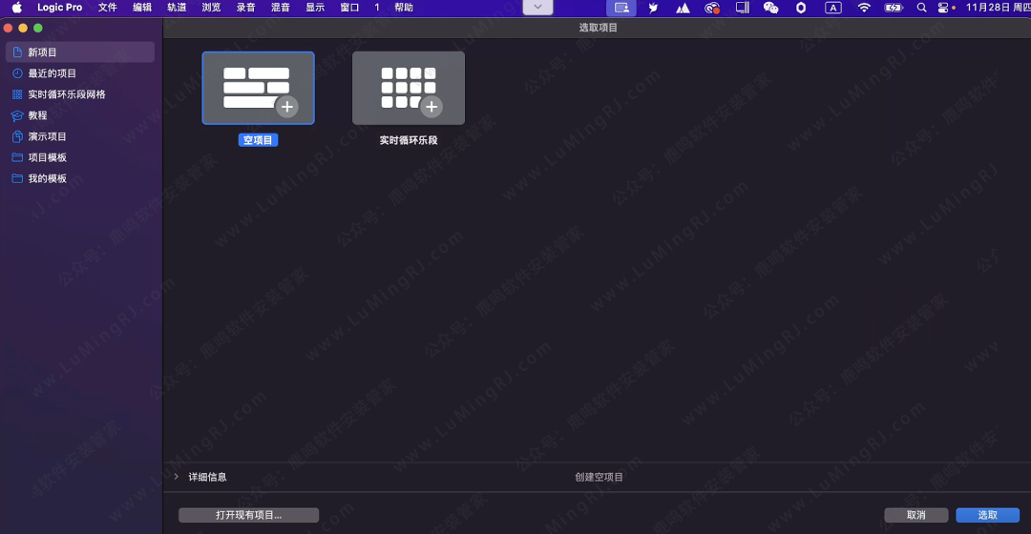The height and width of the screenshot is (534, 1031).
Task: Click the live loops grid sidebar icon
Action: click(17, 93)
